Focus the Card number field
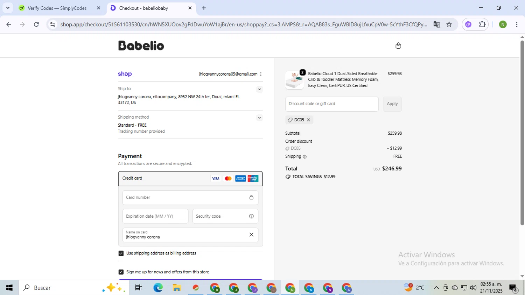 click(190, 198)
